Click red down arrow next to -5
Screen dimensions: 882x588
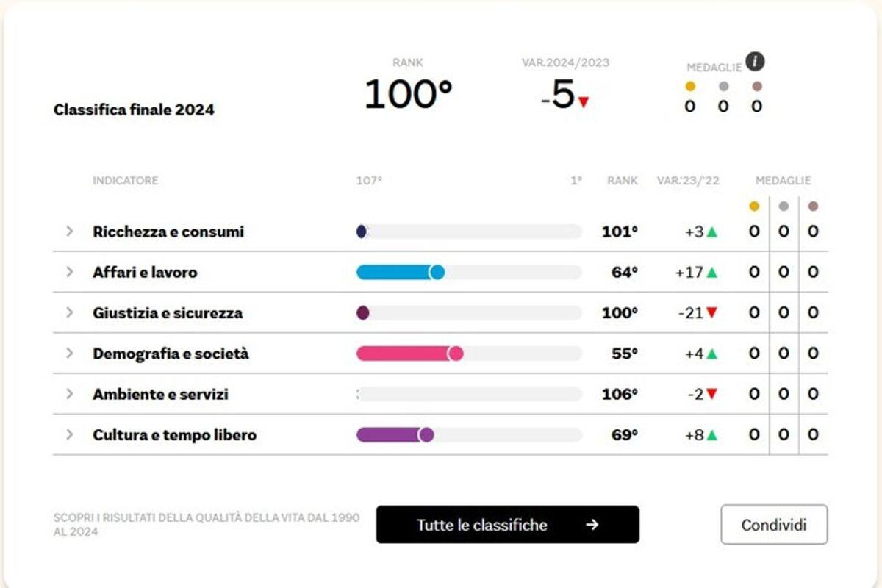[584, 102]
